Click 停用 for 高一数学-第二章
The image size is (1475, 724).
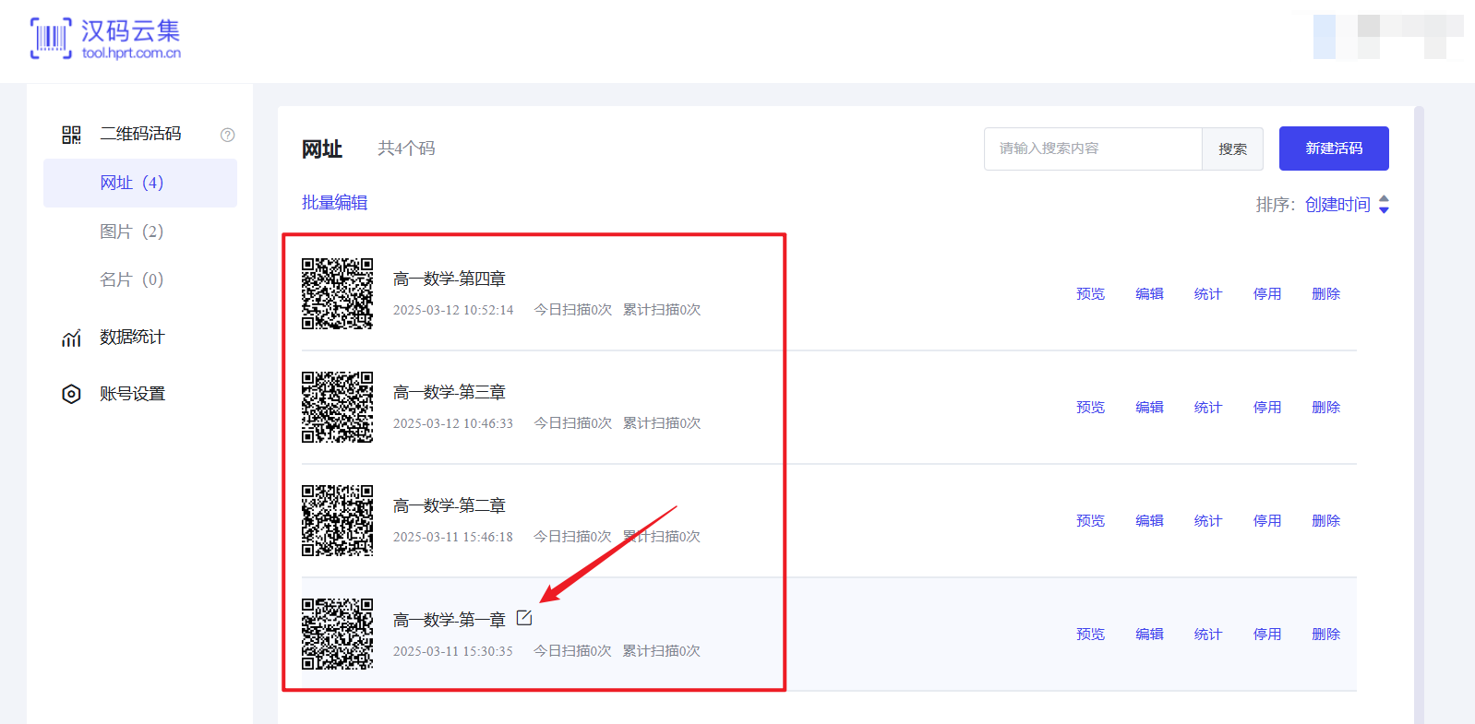point(1267,521)
